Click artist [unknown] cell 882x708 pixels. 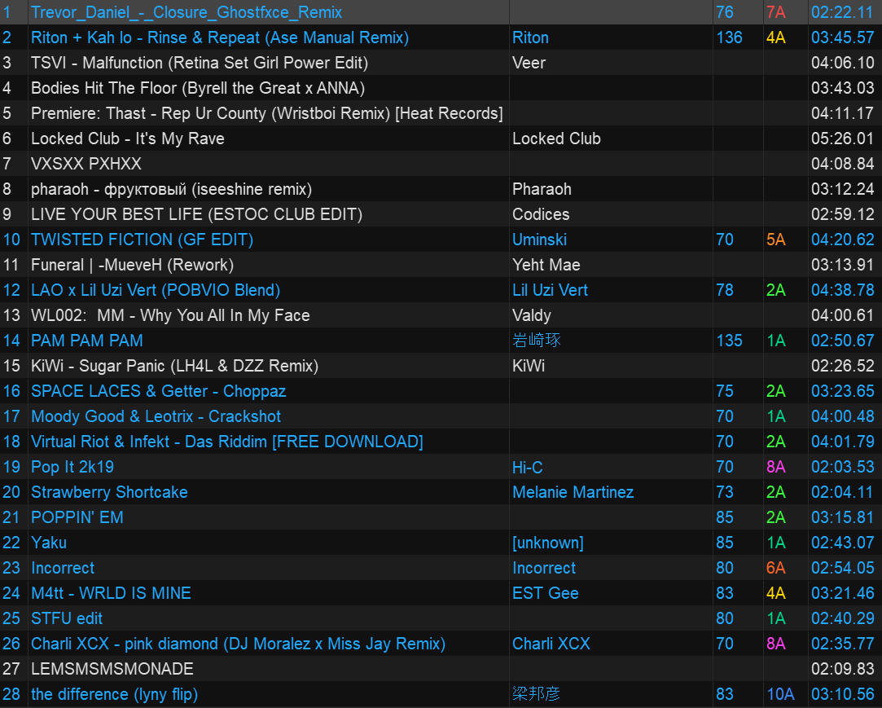(x=548, y=543)
